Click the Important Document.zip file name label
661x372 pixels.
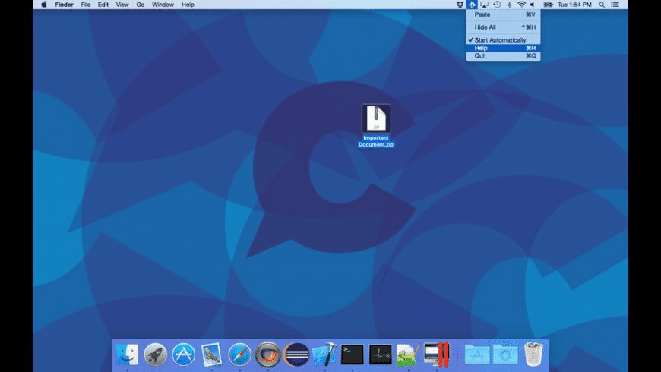point(376,141)
